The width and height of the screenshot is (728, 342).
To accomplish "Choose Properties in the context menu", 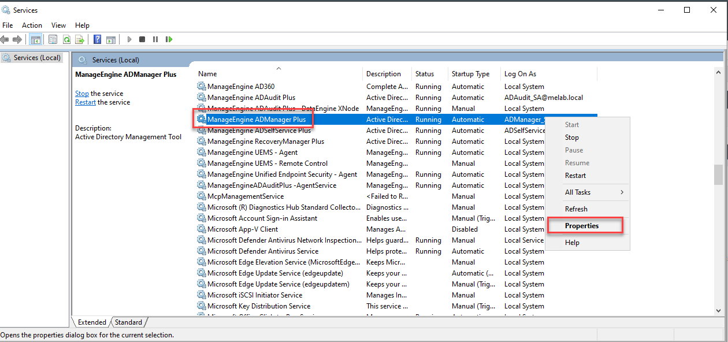I will click(582, 226).
